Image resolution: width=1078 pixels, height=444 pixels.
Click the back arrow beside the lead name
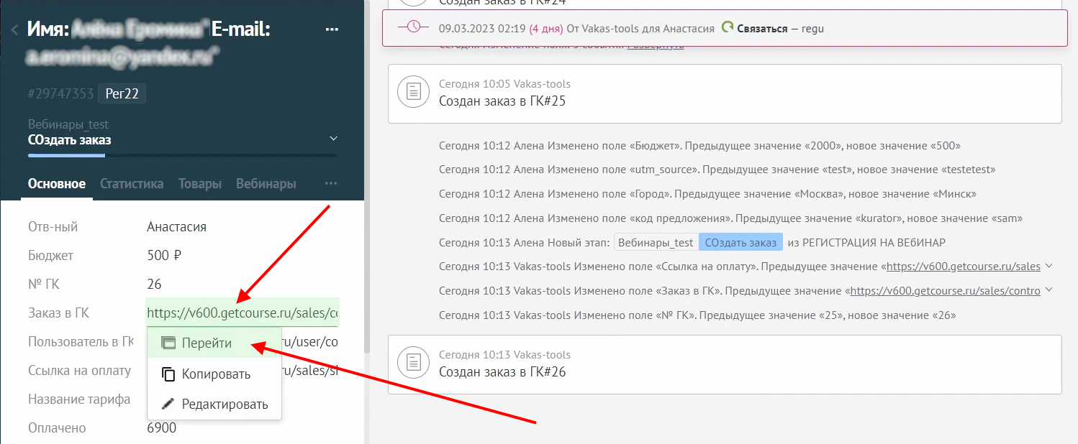point(14,29)
